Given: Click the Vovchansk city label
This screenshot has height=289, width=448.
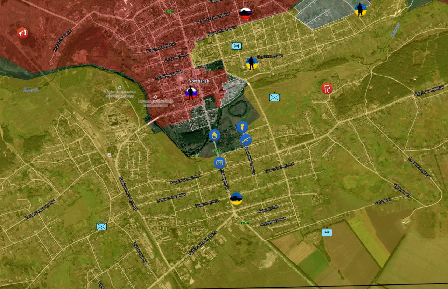Looking at the screenshot, I should point(199,81).
